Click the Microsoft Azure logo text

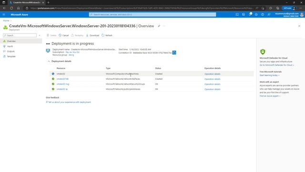[x=20, y=15]
